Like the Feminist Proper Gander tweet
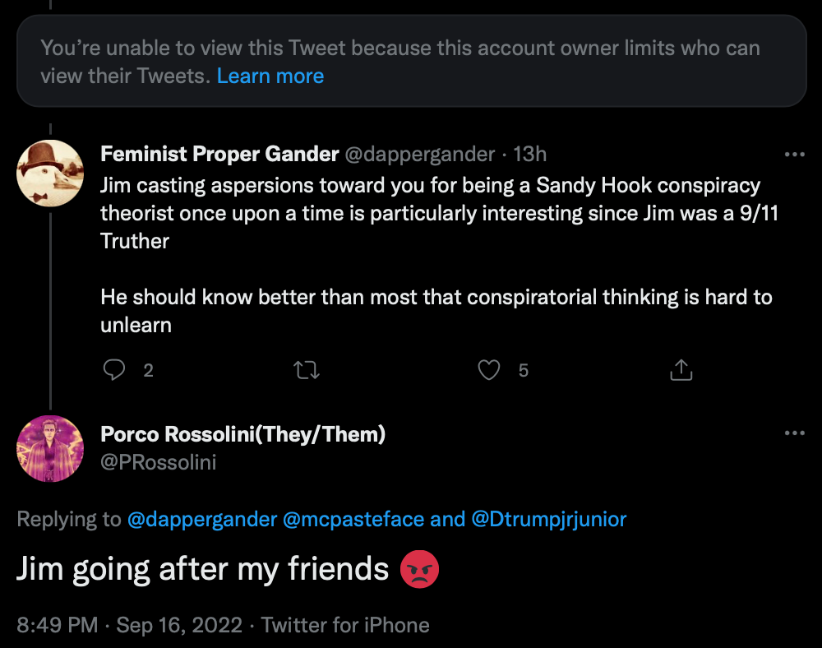822x648 pixels. pyautogui.click(x=489, y=371)
